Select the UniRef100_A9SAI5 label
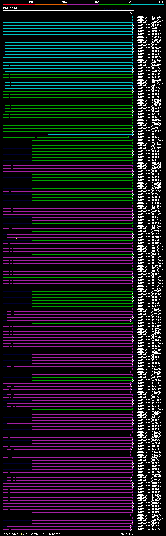The image size is (166, 536). 149,117
